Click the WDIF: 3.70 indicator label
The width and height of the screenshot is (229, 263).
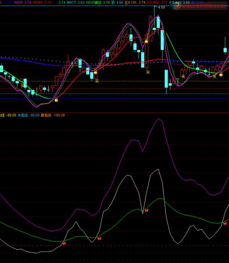pos(22,2)
